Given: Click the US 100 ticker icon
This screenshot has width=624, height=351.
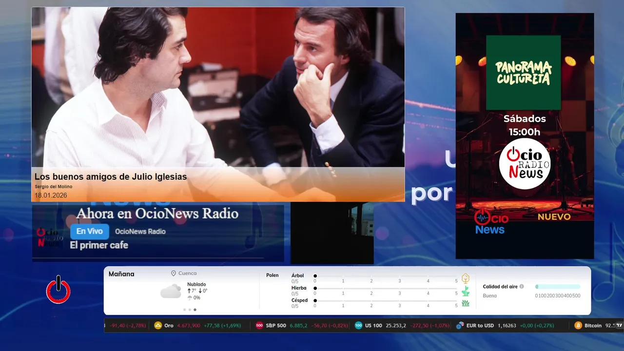Looking at the screenshot, I should 359,326.
